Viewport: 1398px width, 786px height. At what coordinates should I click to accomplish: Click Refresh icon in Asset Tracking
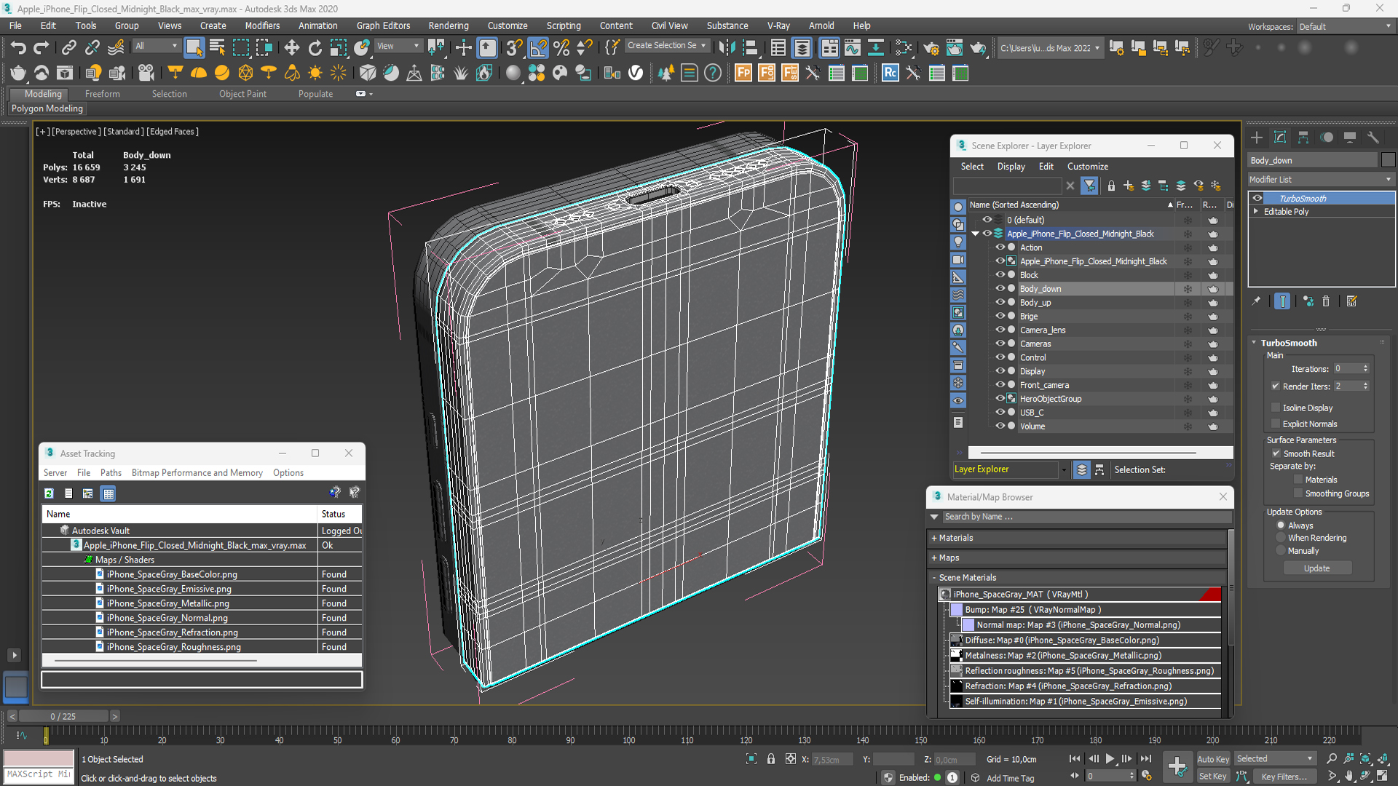(x=49, y=493)
